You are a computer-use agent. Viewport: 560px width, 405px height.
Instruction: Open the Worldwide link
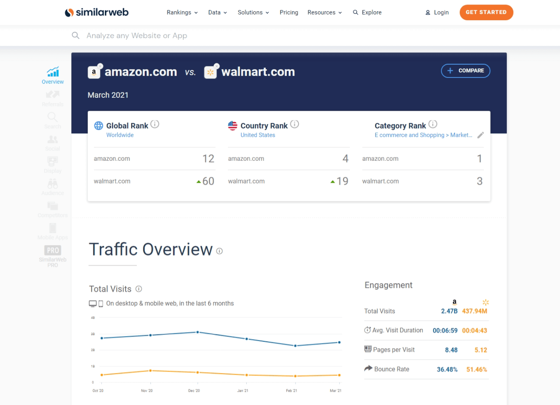(x=120, y=135)
